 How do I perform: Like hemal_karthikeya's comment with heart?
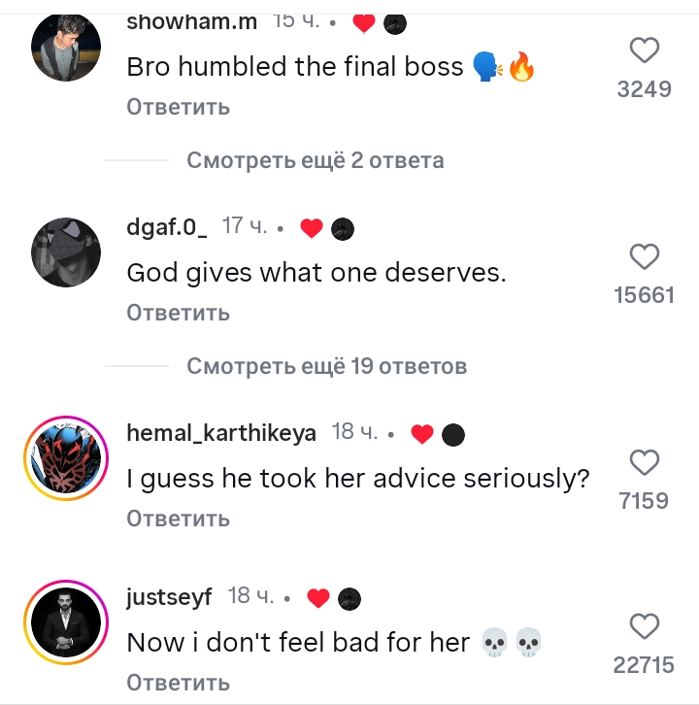(645, 462)
